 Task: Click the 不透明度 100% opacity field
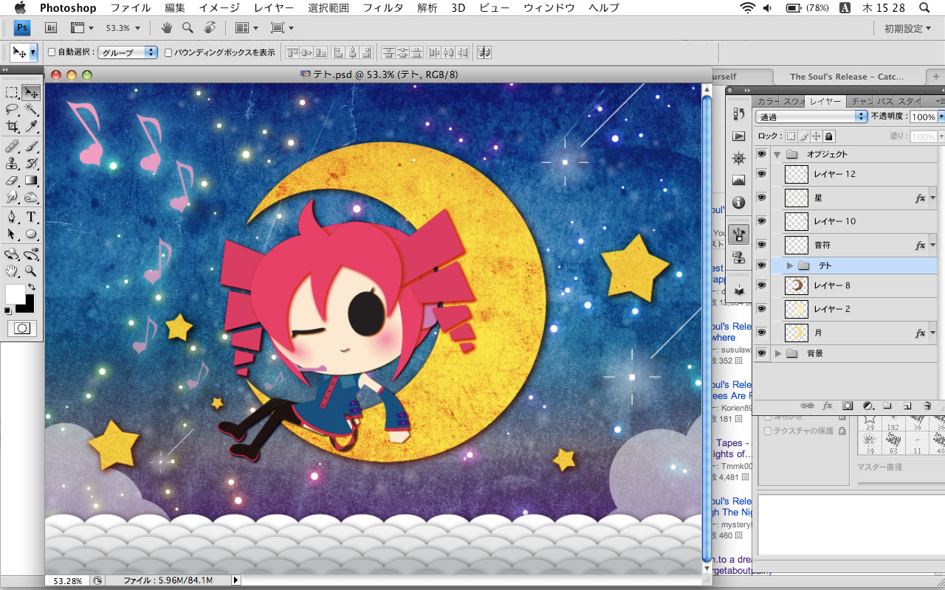(923, 117)
